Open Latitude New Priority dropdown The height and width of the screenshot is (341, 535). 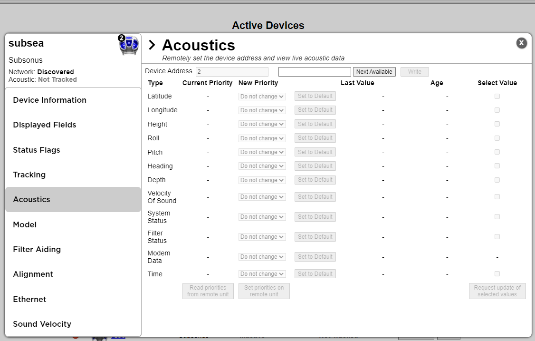(262, 97)
